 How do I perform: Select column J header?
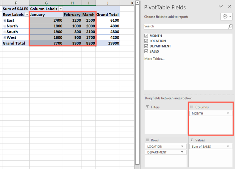(108, 3)
